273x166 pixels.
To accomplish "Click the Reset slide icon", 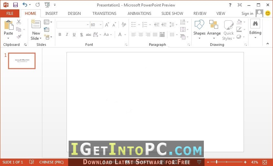I will 47,29.
